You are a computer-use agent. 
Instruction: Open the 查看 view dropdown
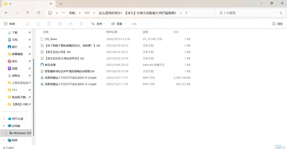click(x=118, y=24)
